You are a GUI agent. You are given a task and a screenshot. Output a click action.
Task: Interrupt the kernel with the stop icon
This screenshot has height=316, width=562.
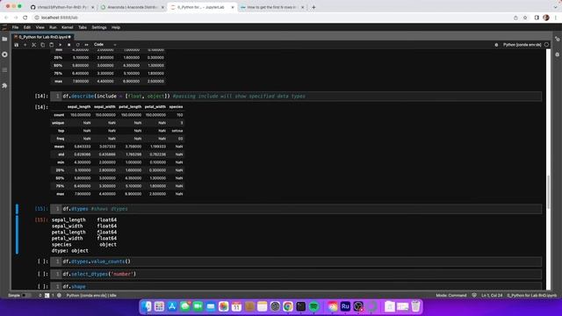pos(68,45)
